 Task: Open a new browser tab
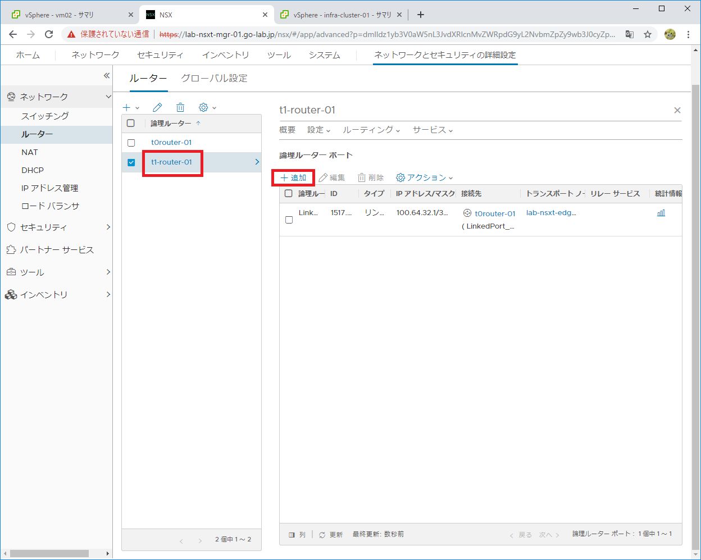[421, 15]
